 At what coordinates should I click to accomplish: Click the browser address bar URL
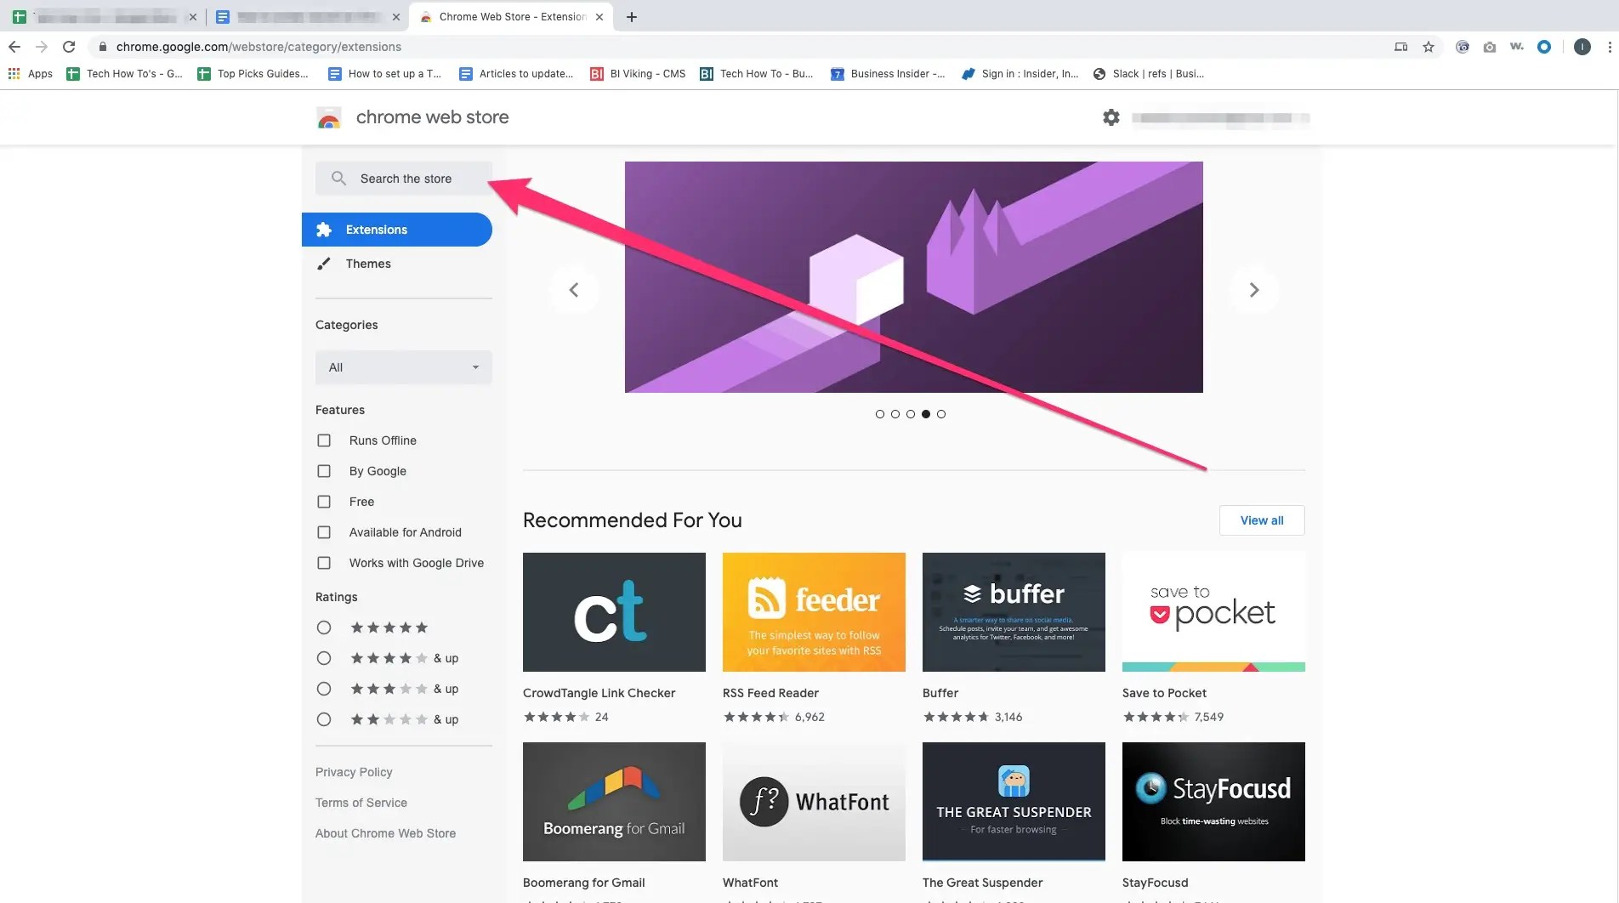click(258, 47)
